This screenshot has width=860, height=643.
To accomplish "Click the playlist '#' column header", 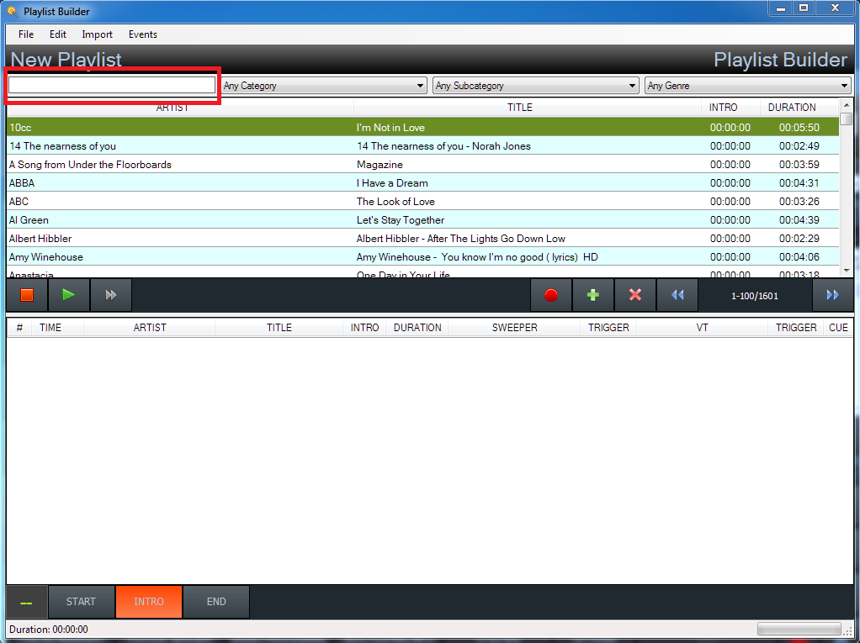I will 19,328.
